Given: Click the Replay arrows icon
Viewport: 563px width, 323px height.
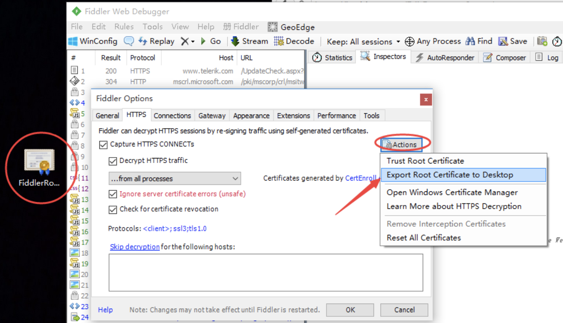Looking at the screenshot, I should click(x=142, y=41).
